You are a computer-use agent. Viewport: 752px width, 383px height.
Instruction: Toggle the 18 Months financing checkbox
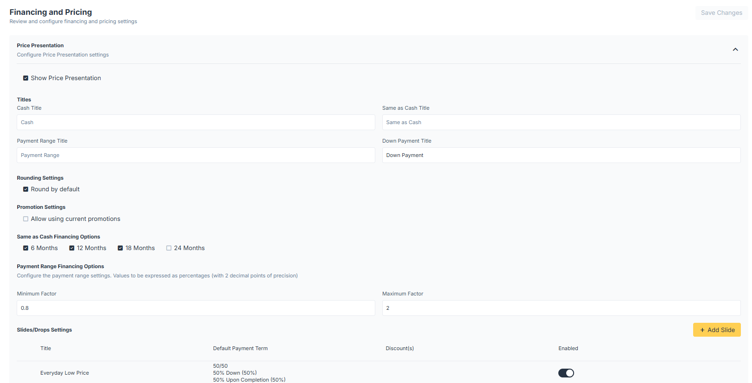click(x=120, y=248)
